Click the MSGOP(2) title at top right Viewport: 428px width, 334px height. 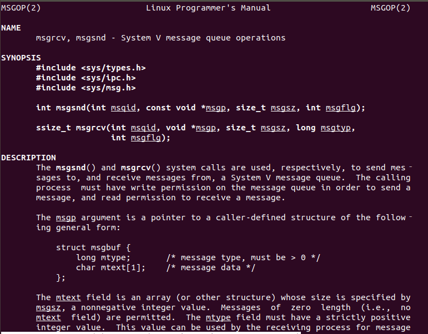pos(390,8)
